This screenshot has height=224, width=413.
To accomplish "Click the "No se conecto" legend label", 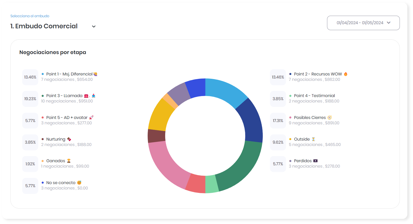I will [61, 183].
